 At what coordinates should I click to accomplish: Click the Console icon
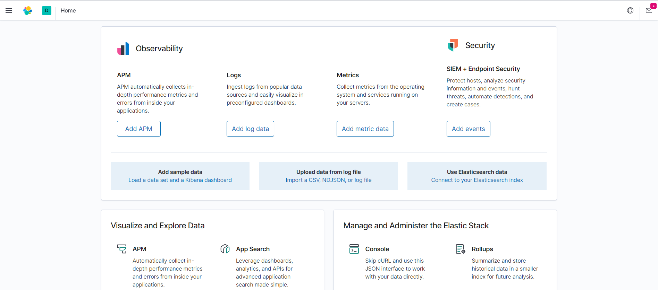click(x=354, y=249)
